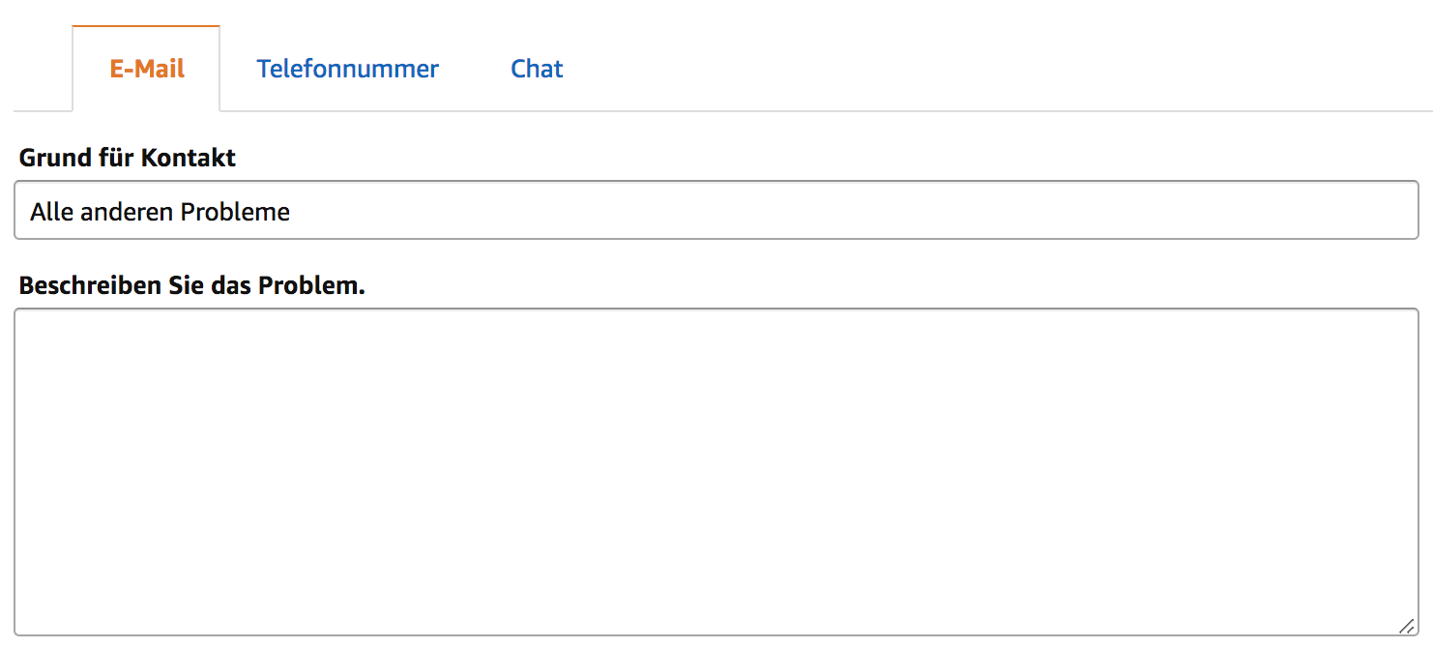Choose phone contact via Telefonnummer
Screen dimensions: 1433x648
(347, 69)
